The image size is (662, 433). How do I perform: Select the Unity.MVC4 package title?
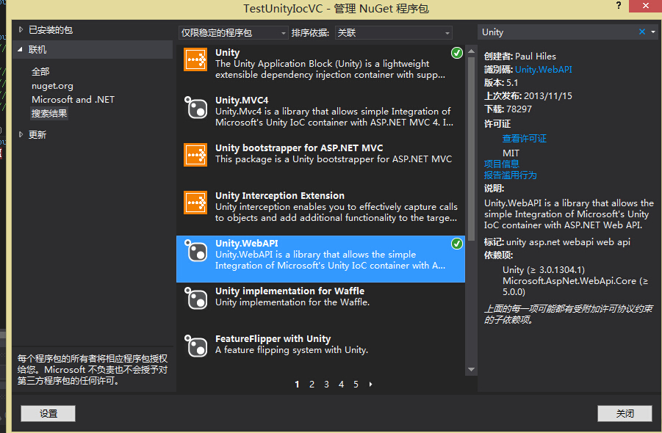pyautogui.click(x=242, y=101)
